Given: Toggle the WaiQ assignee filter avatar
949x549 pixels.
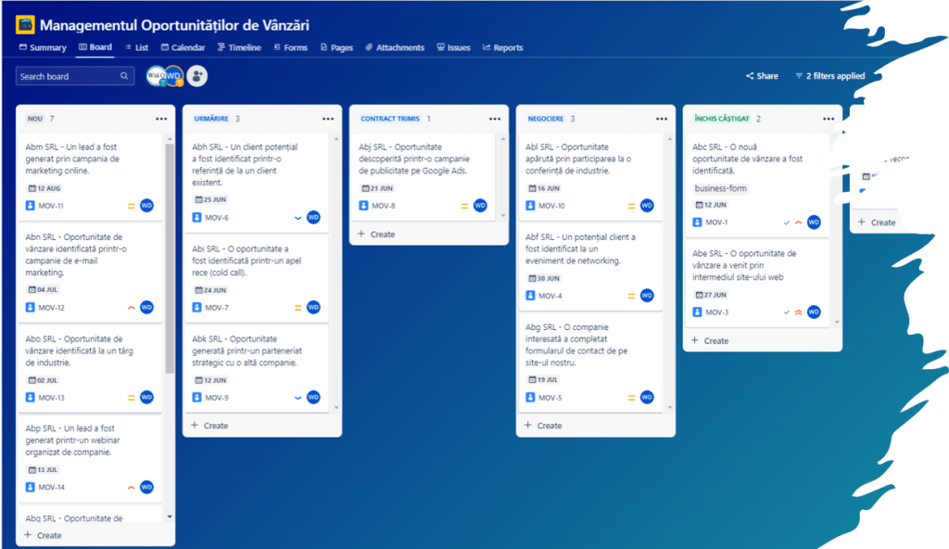Looking at the screenshot, I should (x=156, y=76).
